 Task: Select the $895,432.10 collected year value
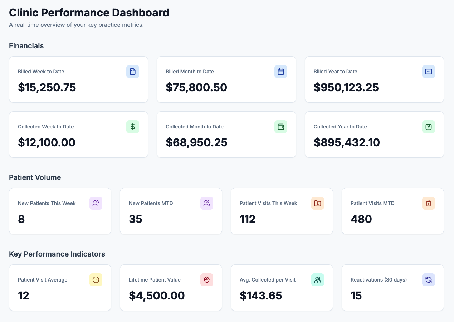pos(347,143)
